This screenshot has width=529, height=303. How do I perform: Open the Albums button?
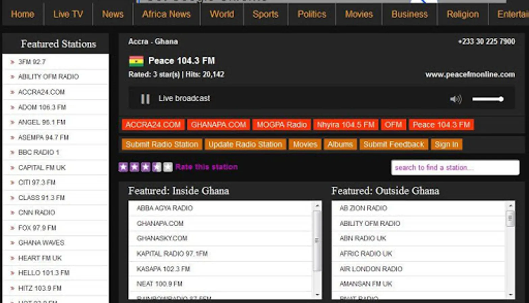point(340,144)
